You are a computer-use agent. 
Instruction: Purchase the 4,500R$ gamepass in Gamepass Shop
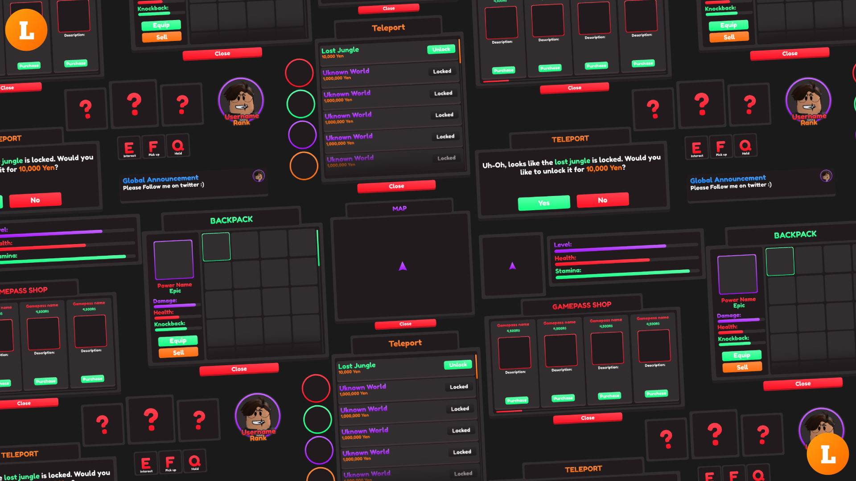coord(516,400)
